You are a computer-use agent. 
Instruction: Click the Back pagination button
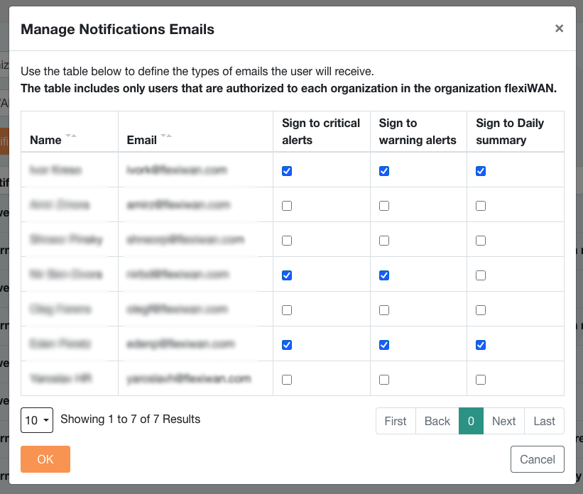click(437, 421)
